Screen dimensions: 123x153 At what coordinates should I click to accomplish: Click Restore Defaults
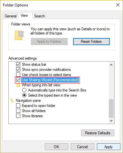pyautogui.click(x=98, y=133)
